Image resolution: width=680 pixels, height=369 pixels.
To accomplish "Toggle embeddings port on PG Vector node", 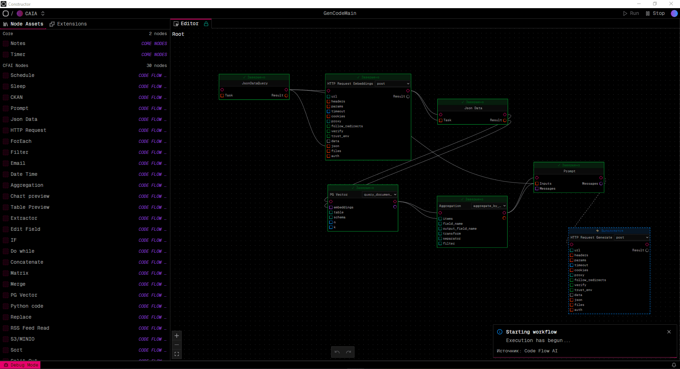I will tap(331, 207).
